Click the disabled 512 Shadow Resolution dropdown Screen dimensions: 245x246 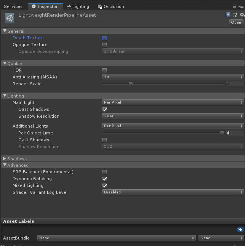tap(173, 147)
